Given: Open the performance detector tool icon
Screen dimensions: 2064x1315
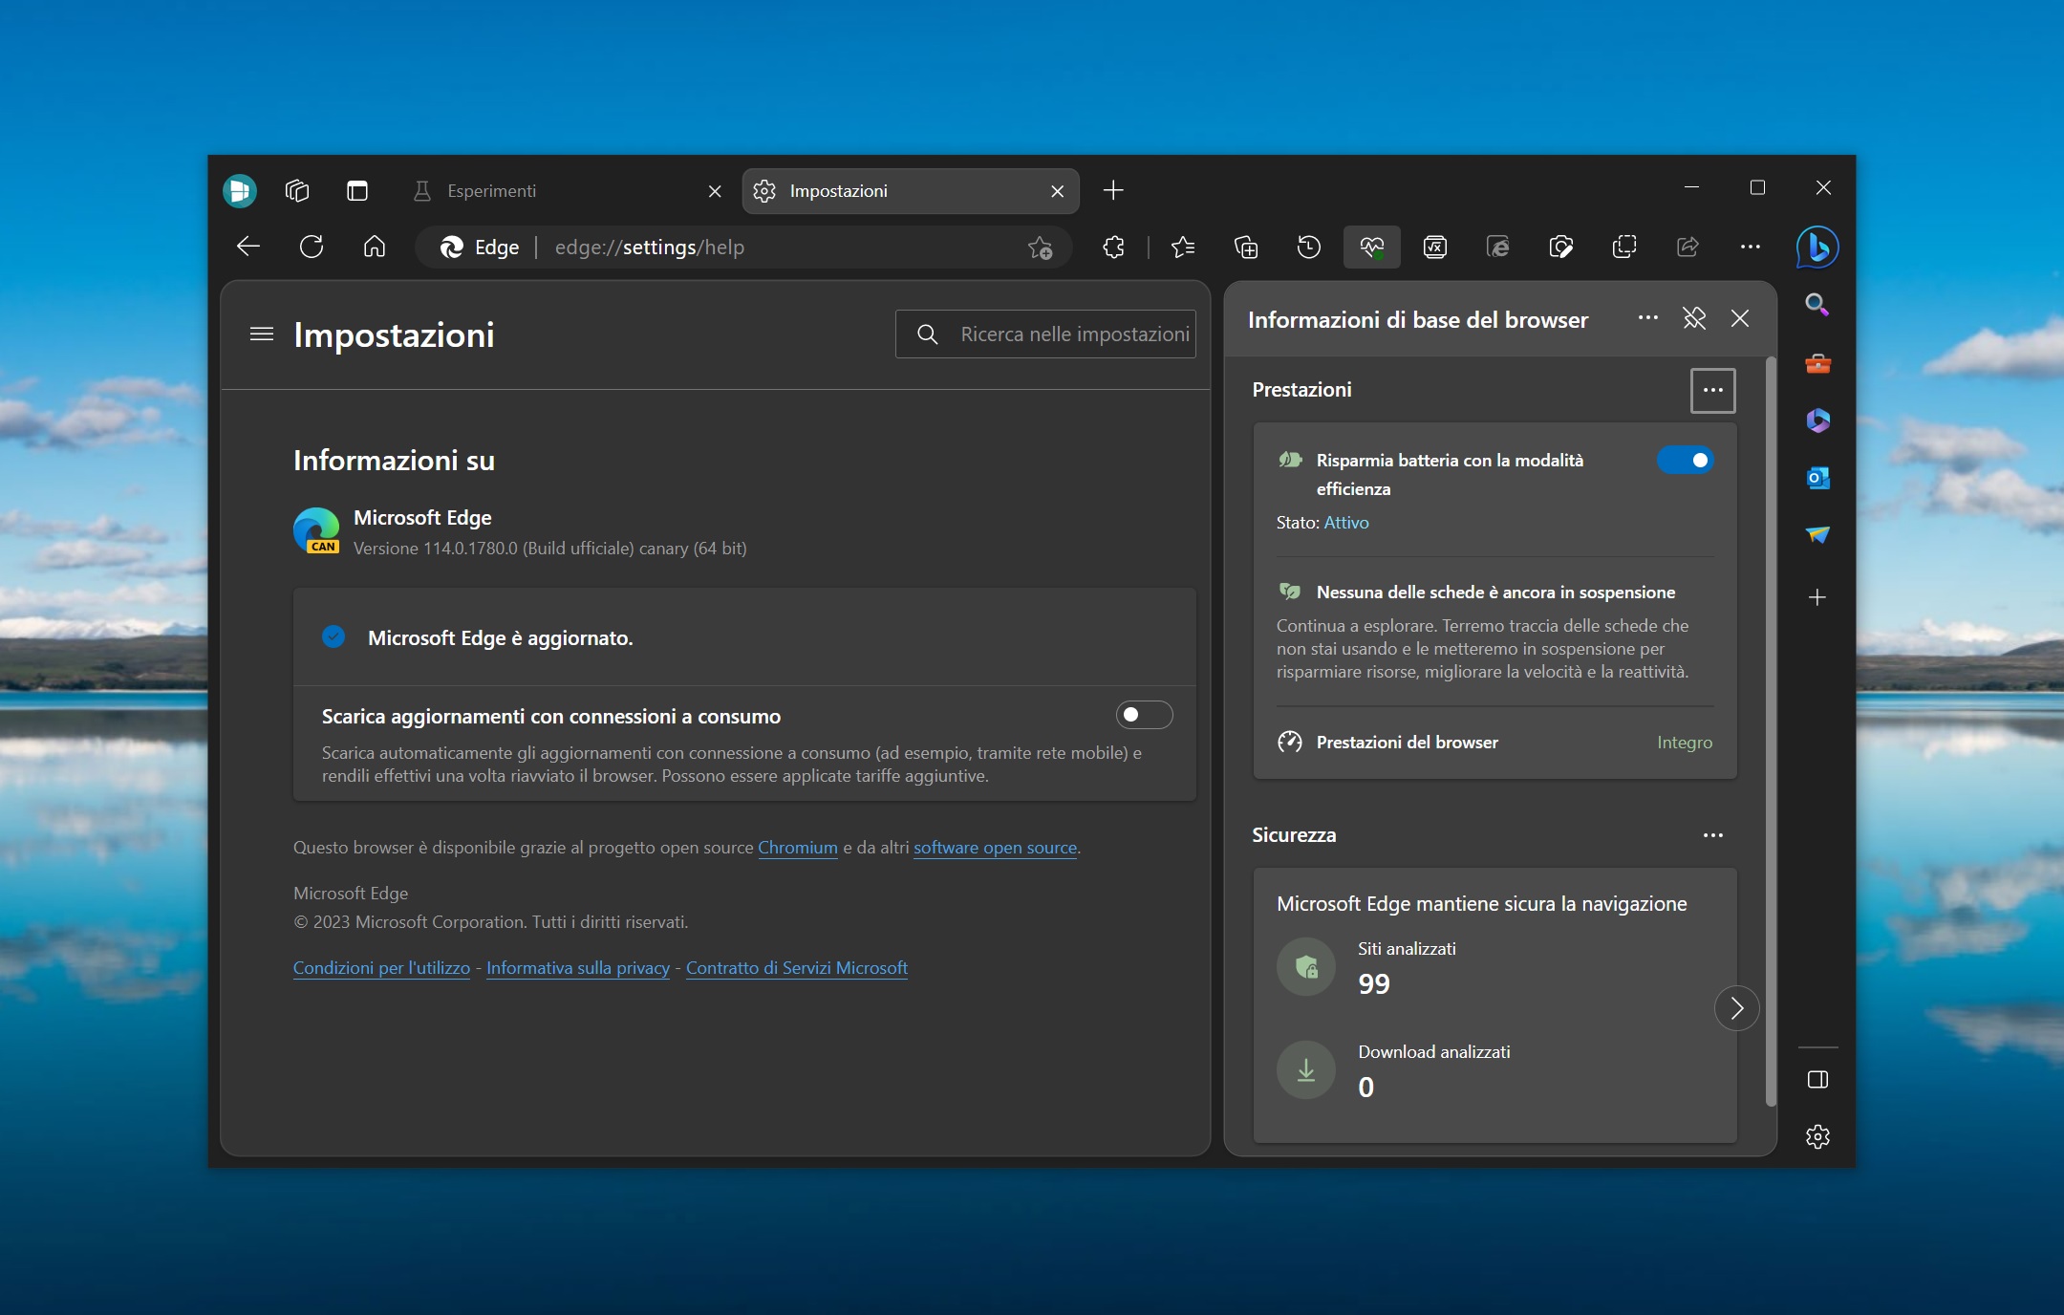Looking at the screenshot, I should click(x=1561, y=248).
